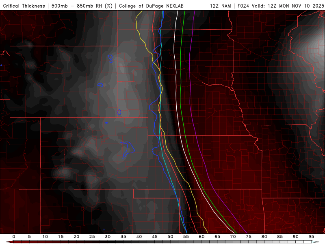The image size is (325, 244).
Task: Click the white right arrow end of colorbar
Action: coord(316,242)
